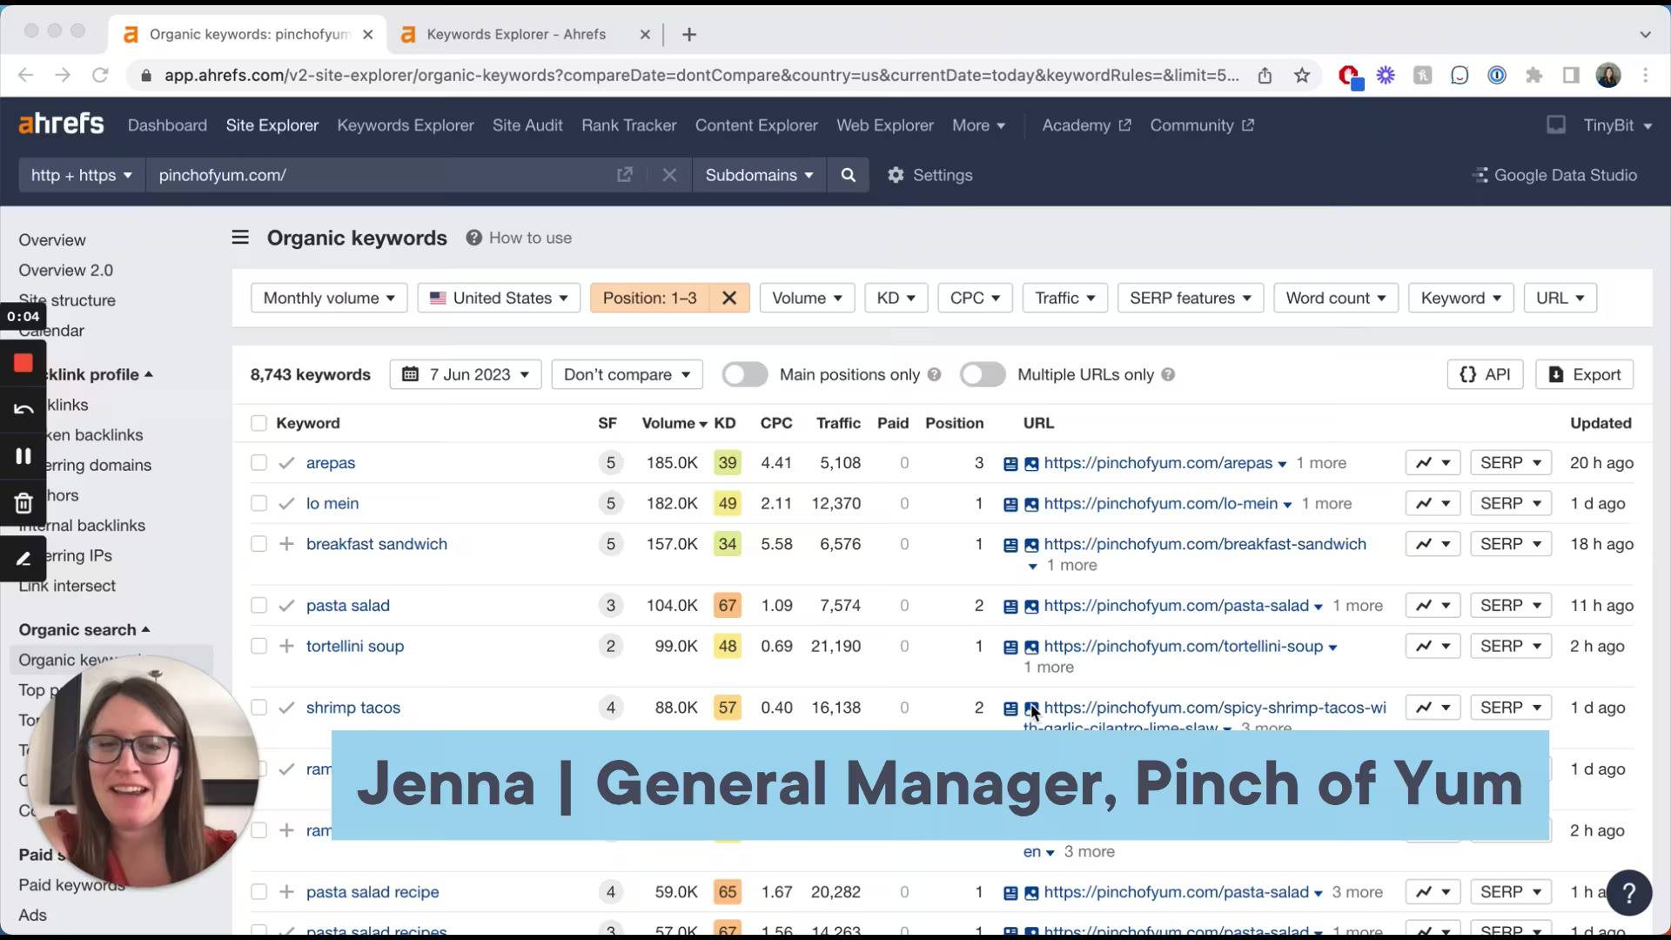Click the Export button
This screenshot has height=940, width=1671.
1584,375
